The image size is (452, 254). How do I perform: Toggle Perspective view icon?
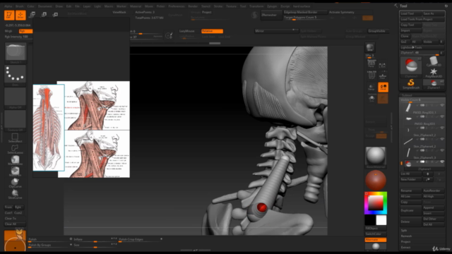click(x=371, y=64)
